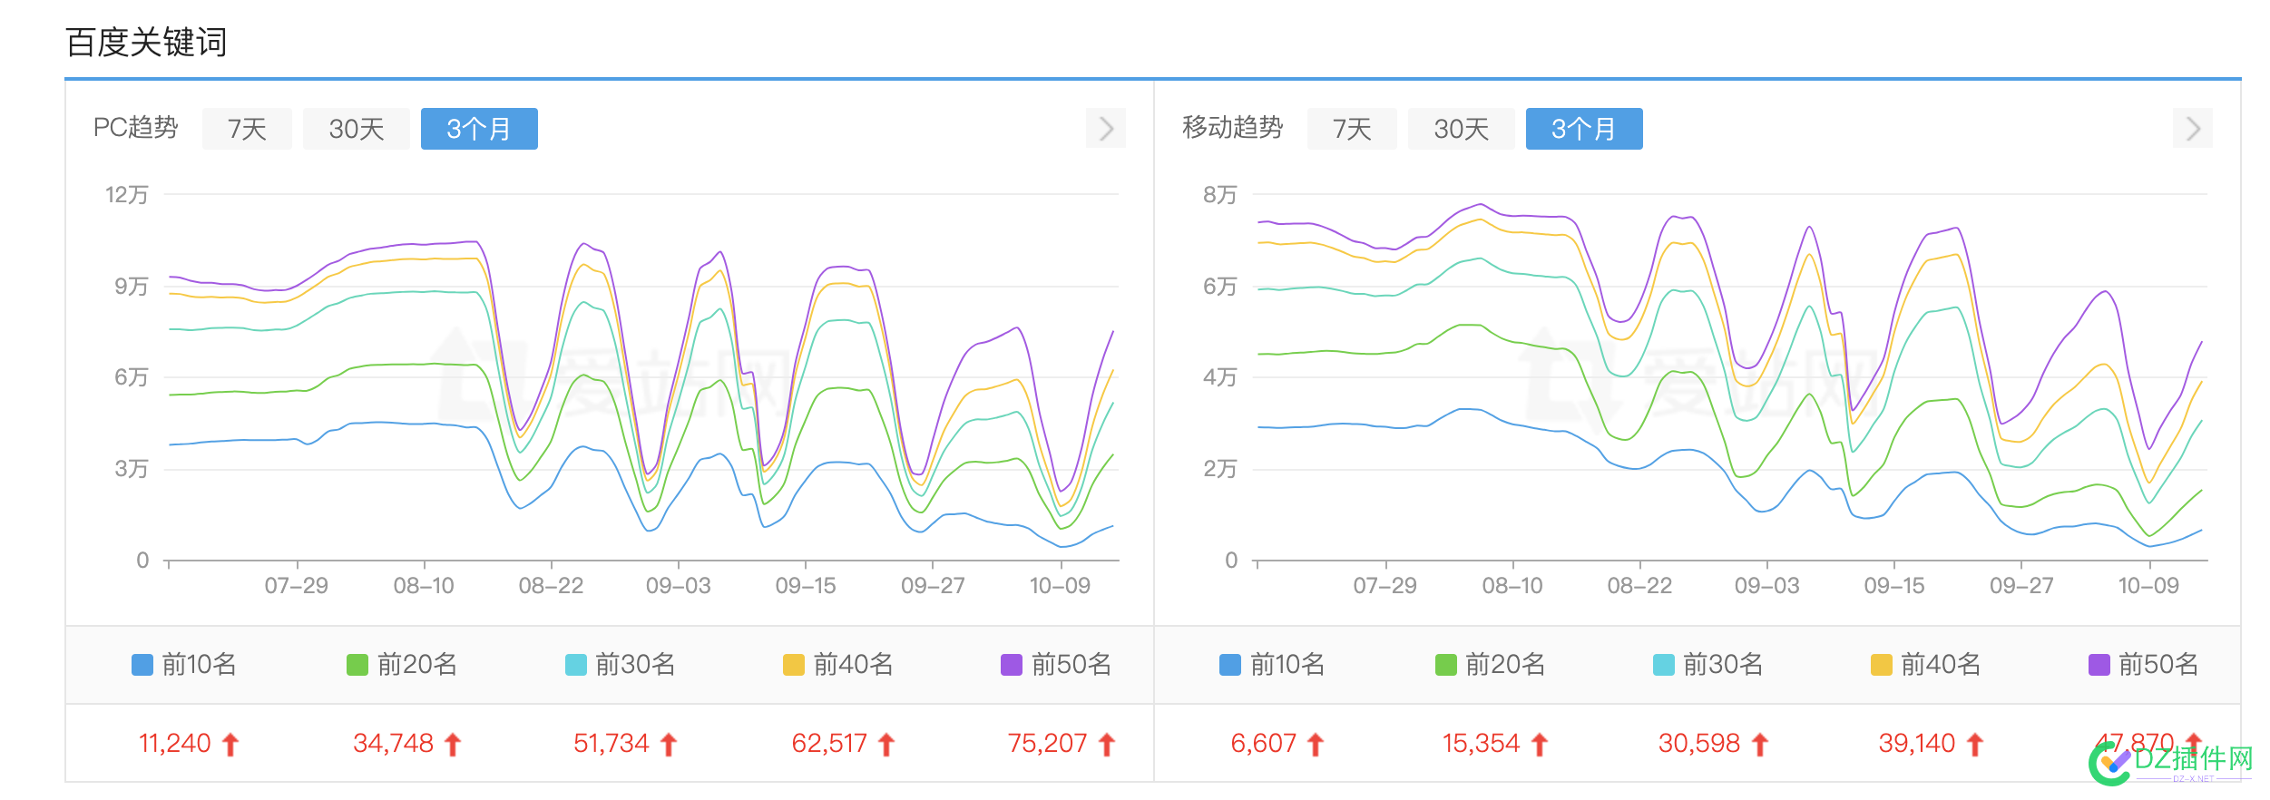Click the PC value 75,207

(1048, 744)
